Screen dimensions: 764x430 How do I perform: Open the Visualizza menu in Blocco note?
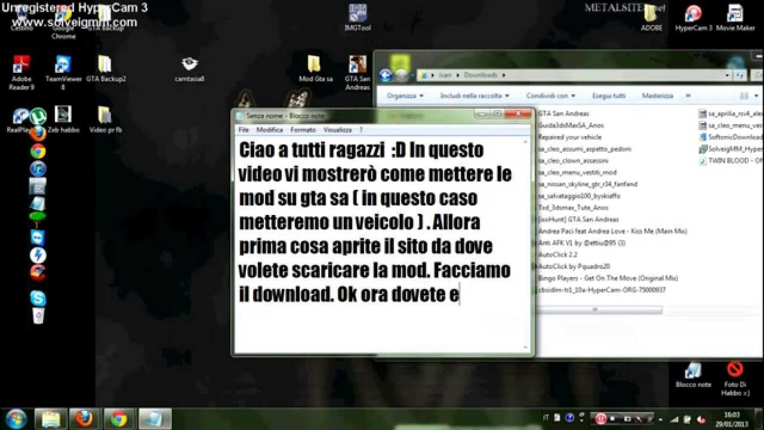[x=338, y=130]
